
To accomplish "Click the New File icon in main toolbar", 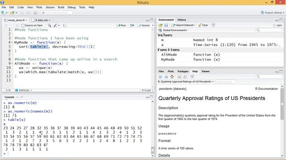I will coord(3,12).
